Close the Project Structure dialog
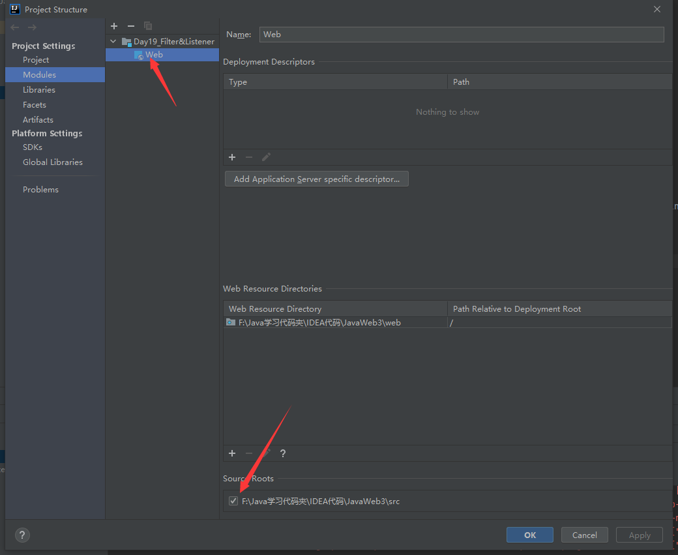Image resolution: width=678 pixels, height=555 pixels. point(657,9)
